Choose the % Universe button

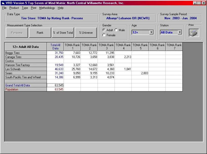[x=86, y=33]
